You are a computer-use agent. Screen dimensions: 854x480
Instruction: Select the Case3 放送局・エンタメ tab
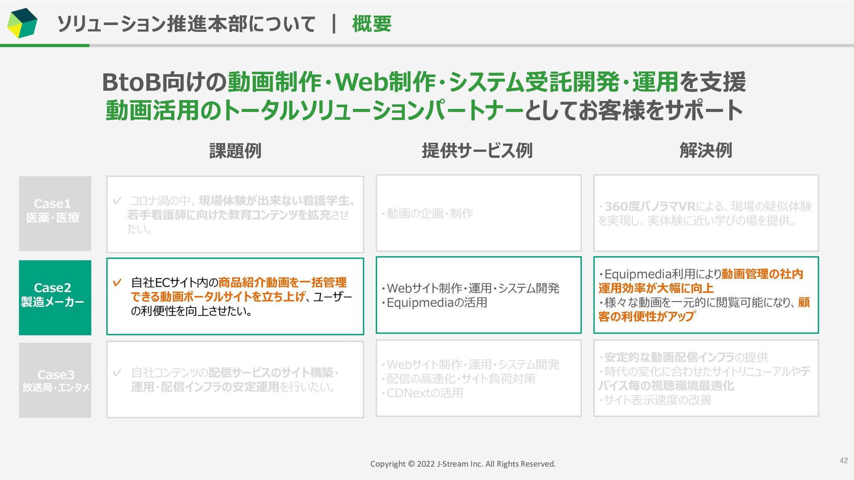tap(55, 380)
